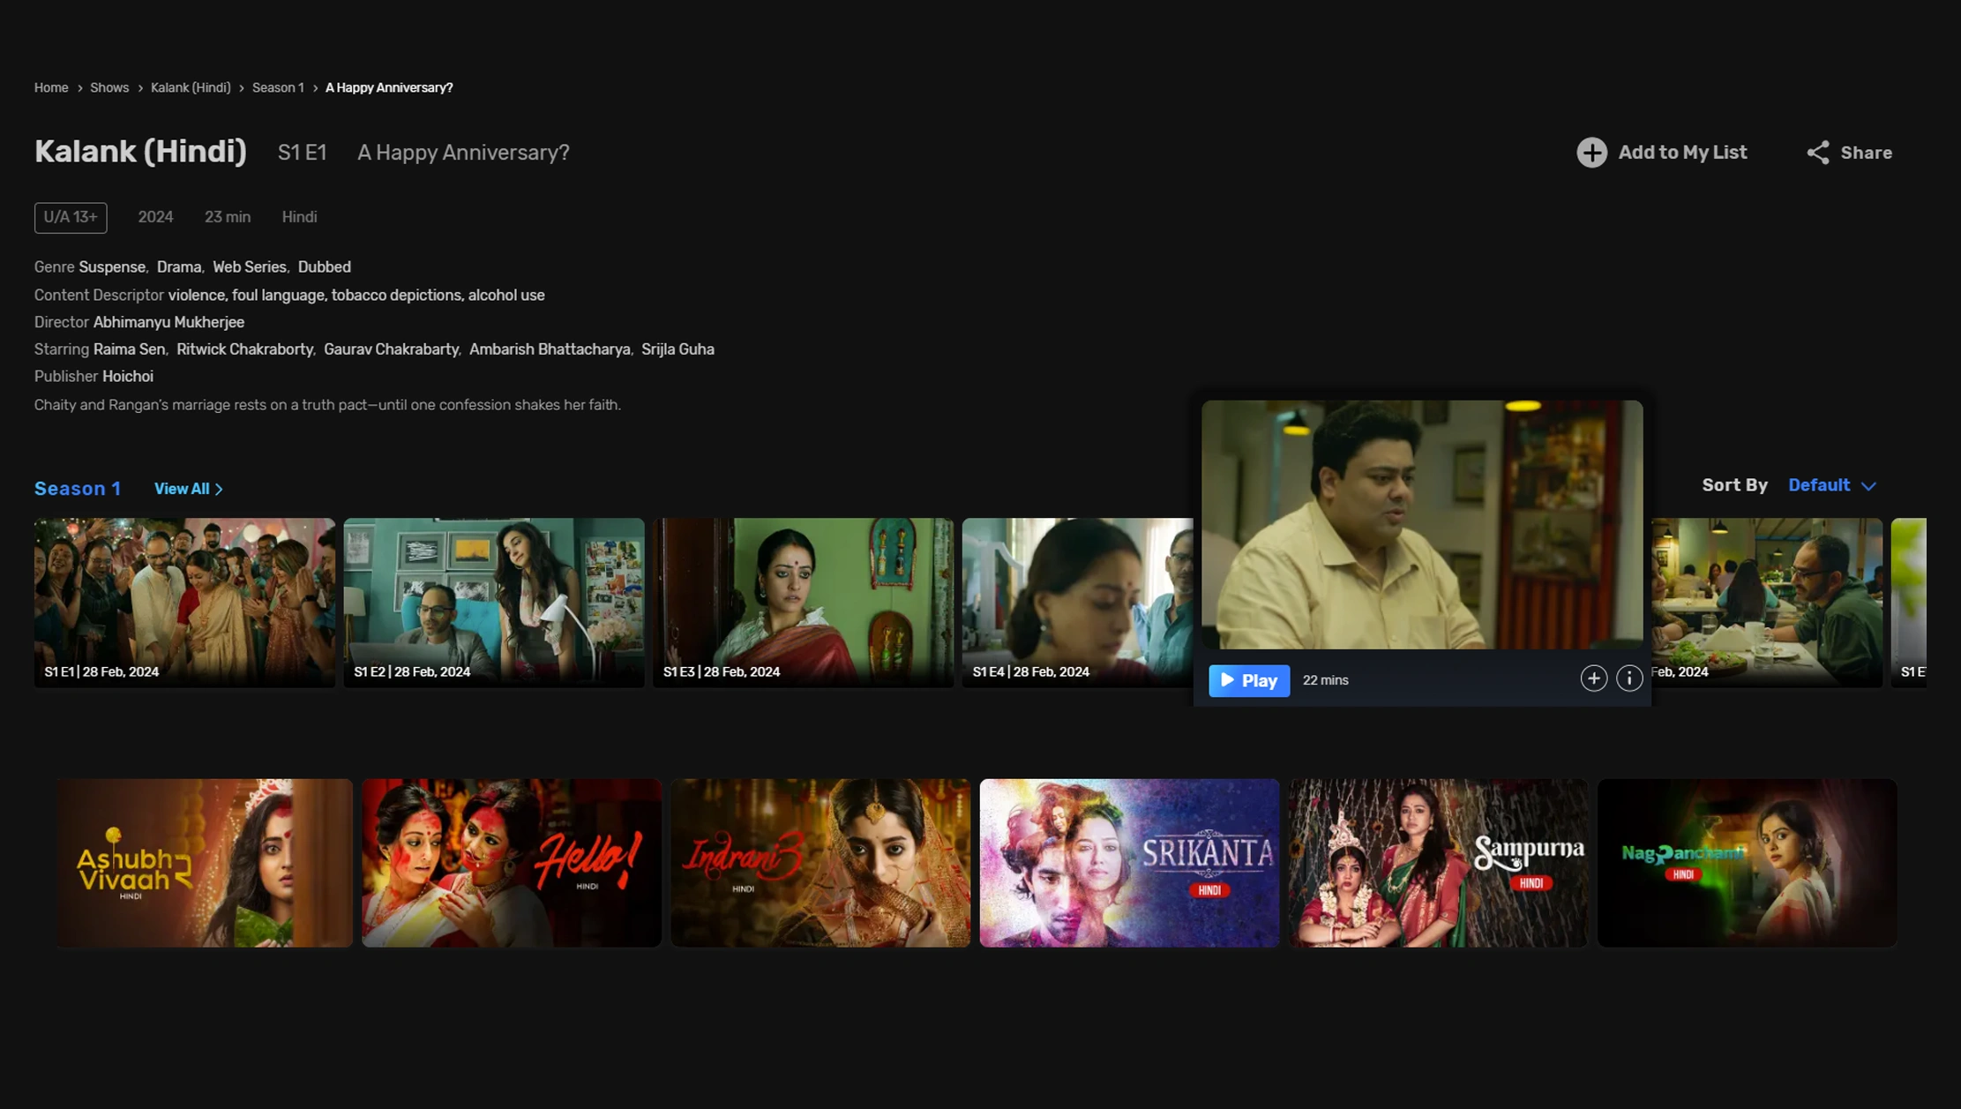Click the U/A 13+ rating badge
Viewport: 1961px width, 1109px height.
[x=71, y=218]
